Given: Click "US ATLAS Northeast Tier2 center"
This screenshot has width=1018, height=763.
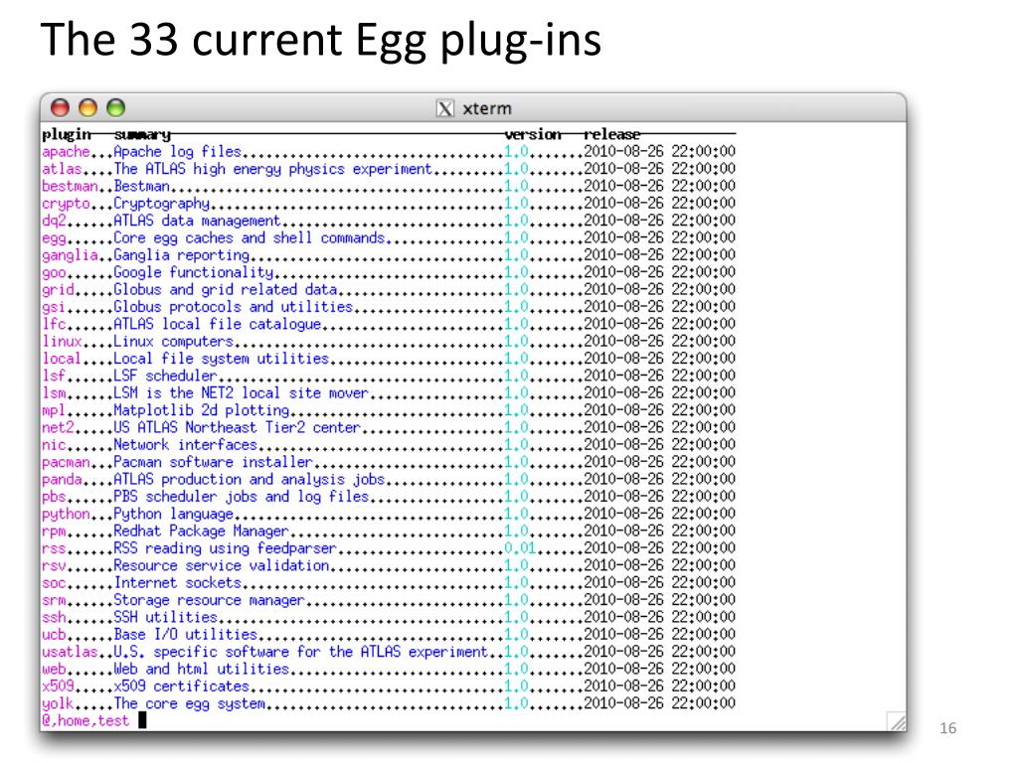Looking at the screenshot, I should click(237, 427).
